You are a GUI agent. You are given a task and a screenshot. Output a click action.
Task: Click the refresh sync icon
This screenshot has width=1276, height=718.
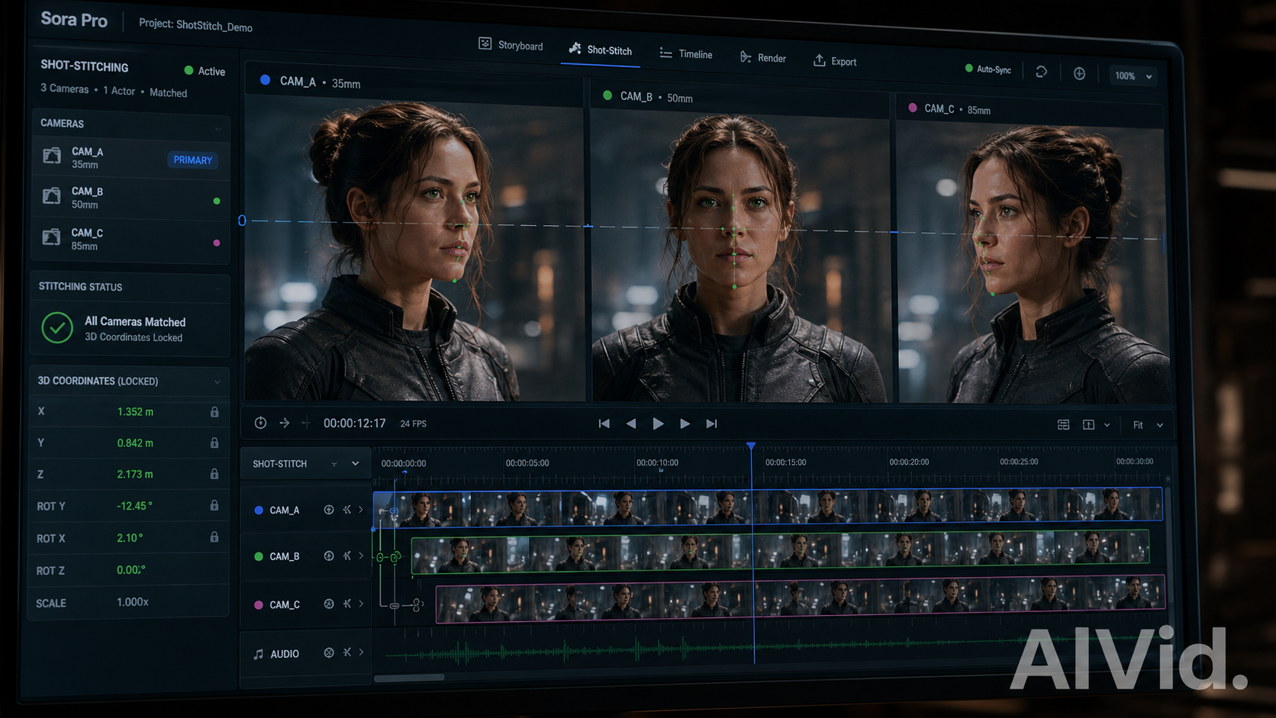pos(1041,72)
